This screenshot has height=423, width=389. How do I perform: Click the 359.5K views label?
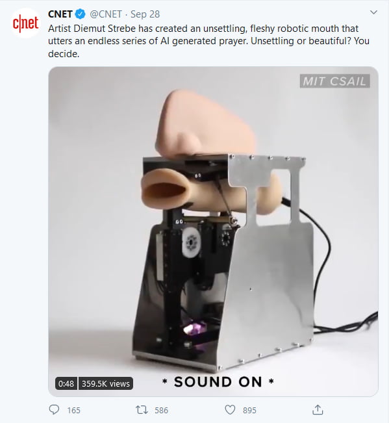(106, 383)
